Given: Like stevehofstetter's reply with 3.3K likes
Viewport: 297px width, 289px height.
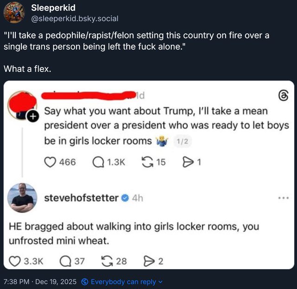Looking at the screenshot, I should click(x=15, y=261).
